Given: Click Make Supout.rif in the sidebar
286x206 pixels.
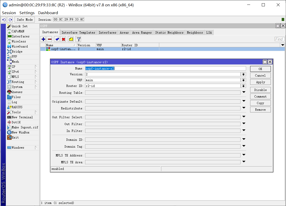Looking at the screenshot, I should 23,127.
